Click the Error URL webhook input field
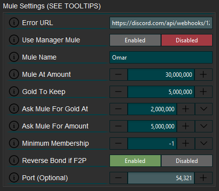 coord(161,23)
